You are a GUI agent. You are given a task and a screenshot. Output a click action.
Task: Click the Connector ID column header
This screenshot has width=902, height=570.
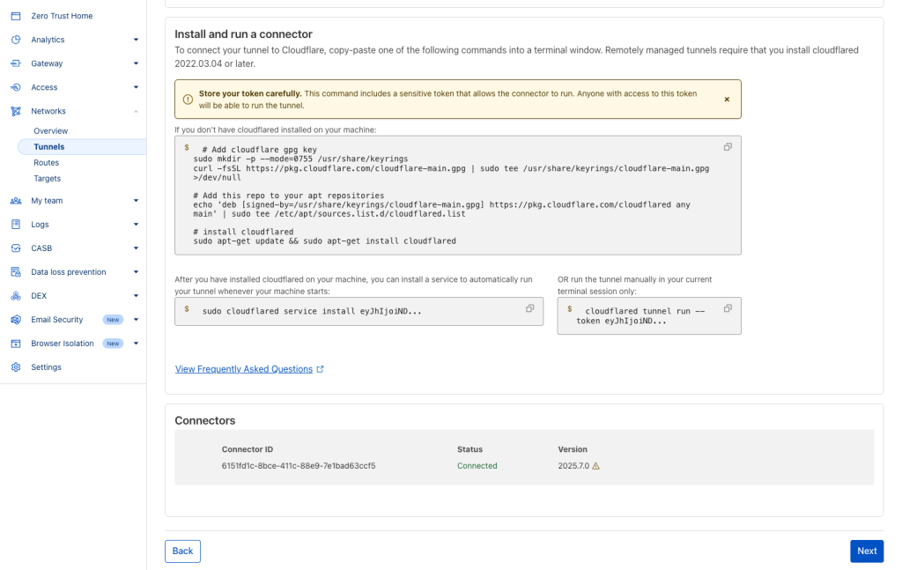point(248,450)
